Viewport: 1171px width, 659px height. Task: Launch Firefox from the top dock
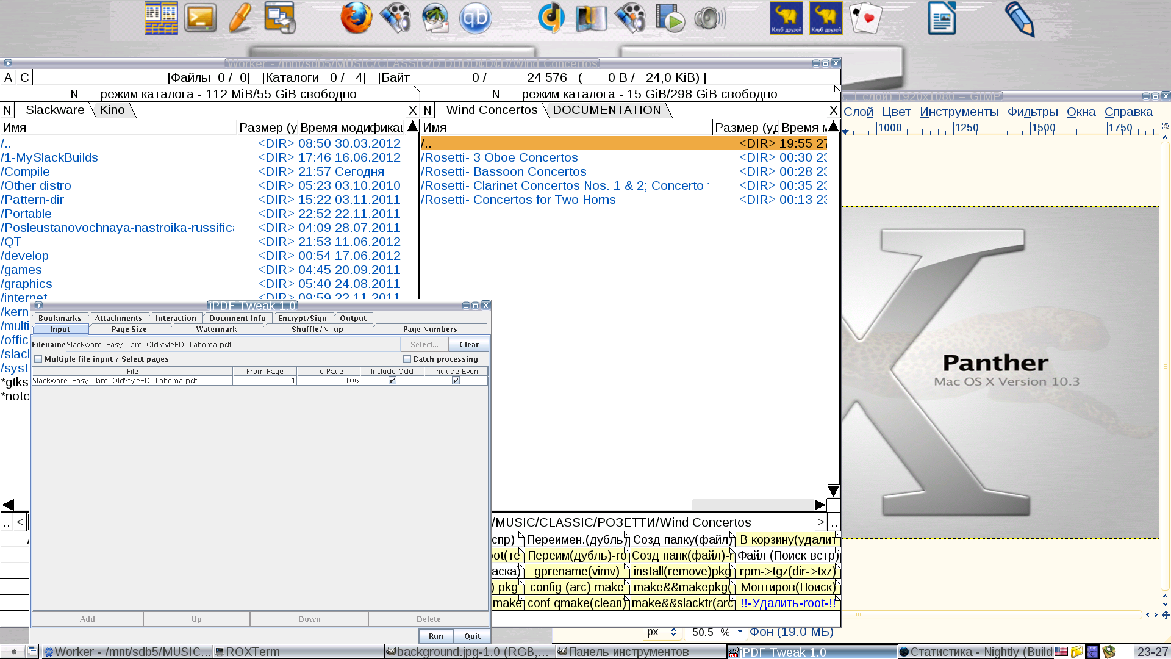pyautogui.click(x=356, y=18)
